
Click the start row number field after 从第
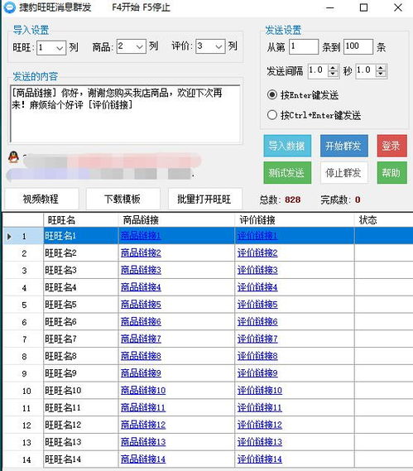[304, 47]
